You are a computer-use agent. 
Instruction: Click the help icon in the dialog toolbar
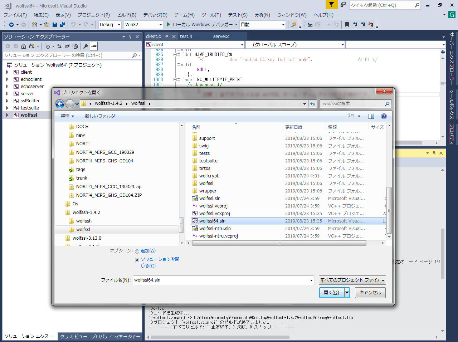384,116
